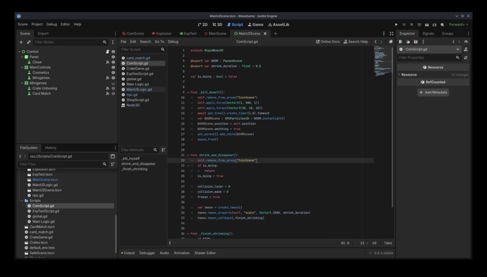
Task: Click the FileSystem sort files icon
Action: (113, 164)
